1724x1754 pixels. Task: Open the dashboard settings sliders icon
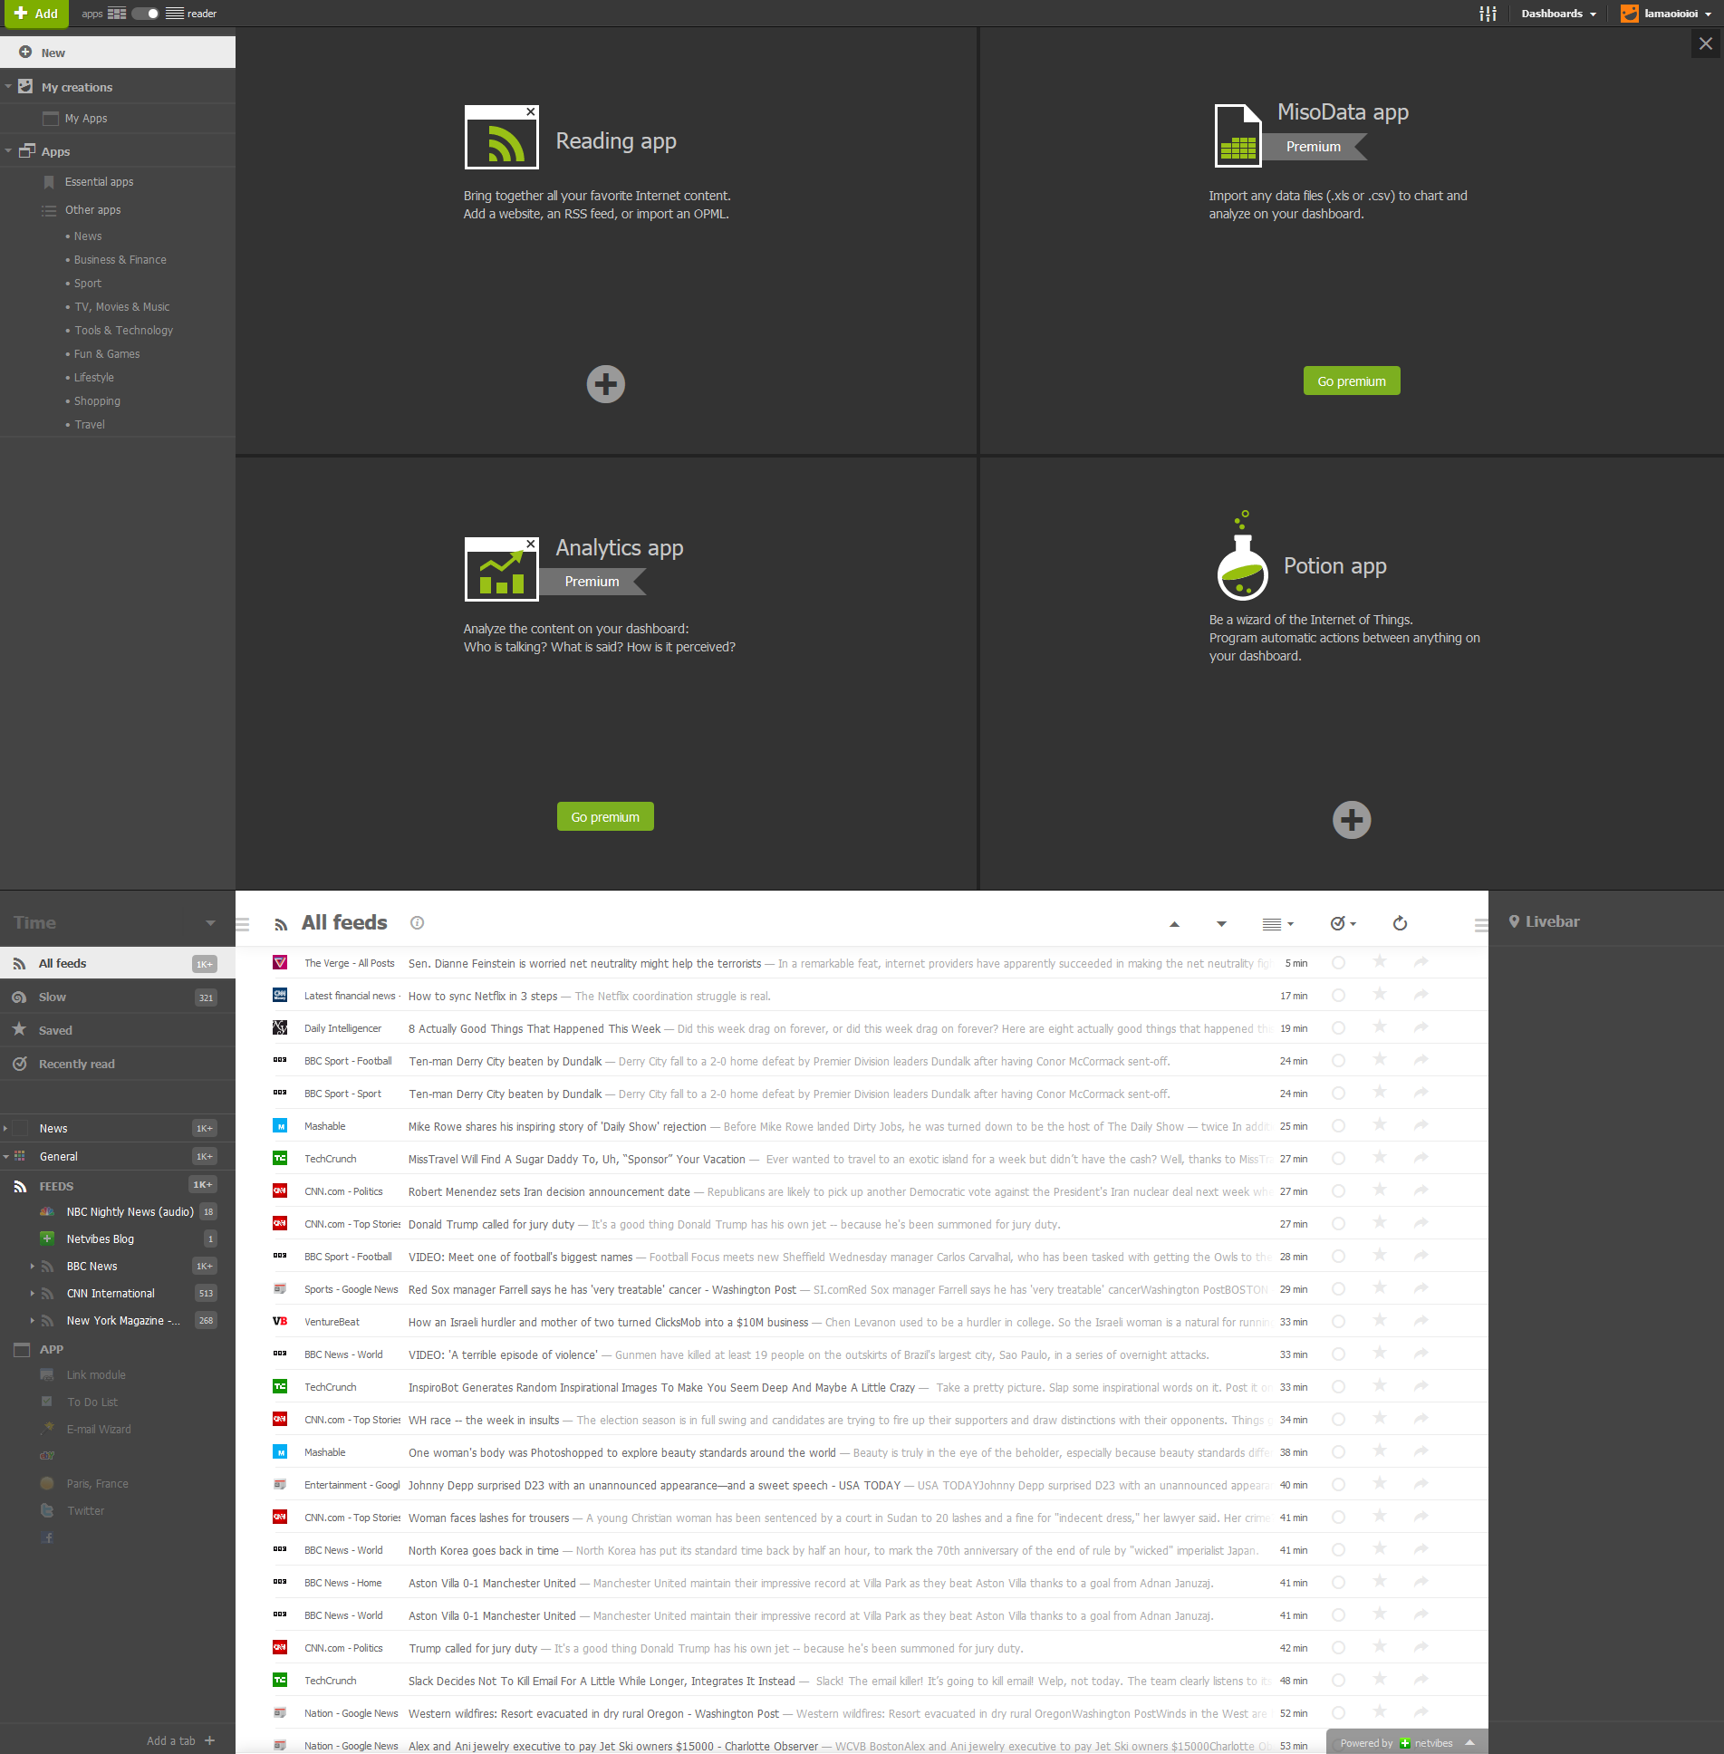tap(1487, 14)
